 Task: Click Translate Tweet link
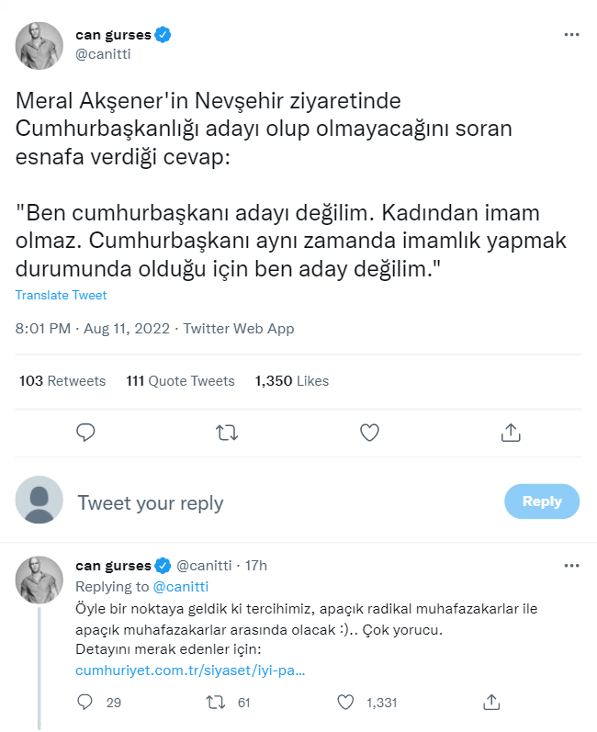coord(61,296)
